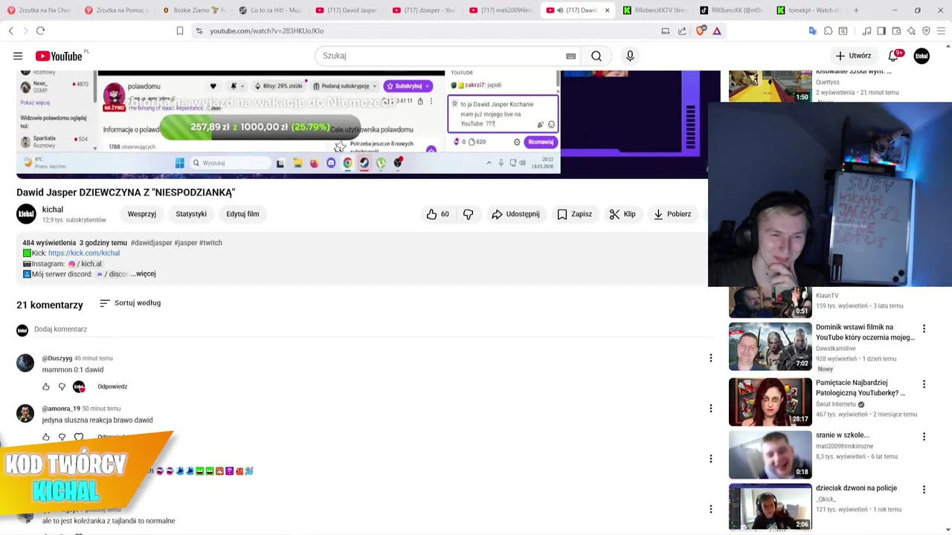Open the Brave VPN shield icon

pyautogui.click(x=926, y=30)
